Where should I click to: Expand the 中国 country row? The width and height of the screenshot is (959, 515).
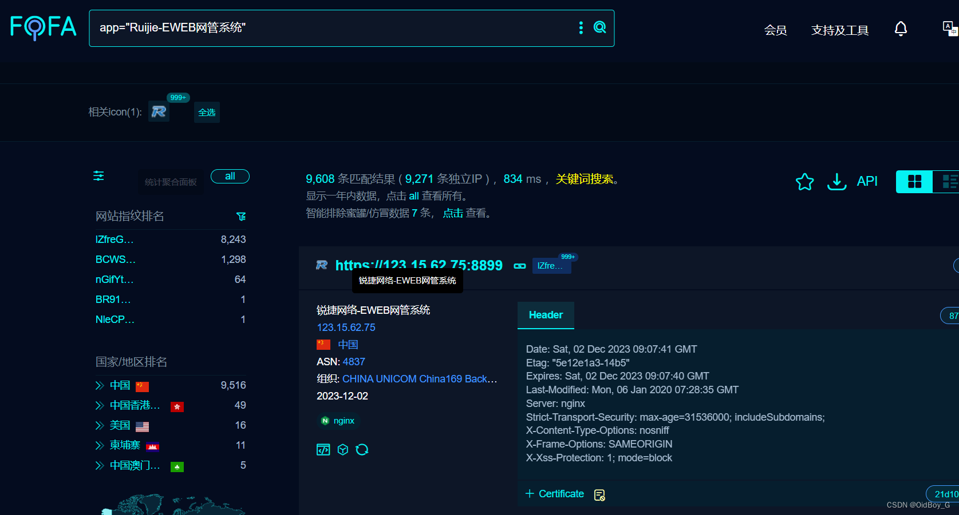point(100,385)
